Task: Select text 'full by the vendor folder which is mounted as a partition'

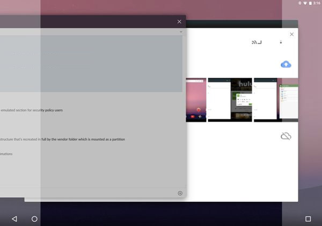Action: (x=83, y=139)
